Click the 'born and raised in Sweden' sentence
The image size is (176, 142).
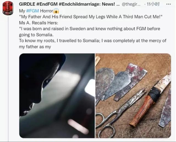click(90, 29)
